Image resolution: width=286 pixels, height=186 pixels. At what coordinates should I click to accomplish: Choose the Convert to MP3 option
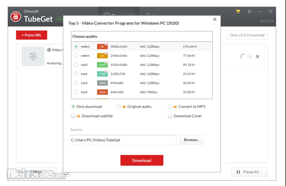point(170,107)
